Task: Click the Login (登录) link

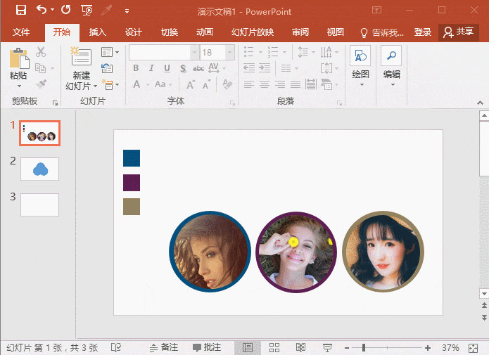Action: click(x=423, y=32)
